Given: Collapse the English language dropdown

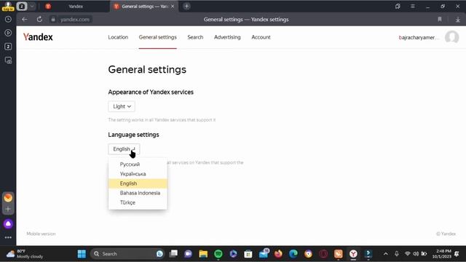Looking at the screenshot, I should click(x=124, y=149).
